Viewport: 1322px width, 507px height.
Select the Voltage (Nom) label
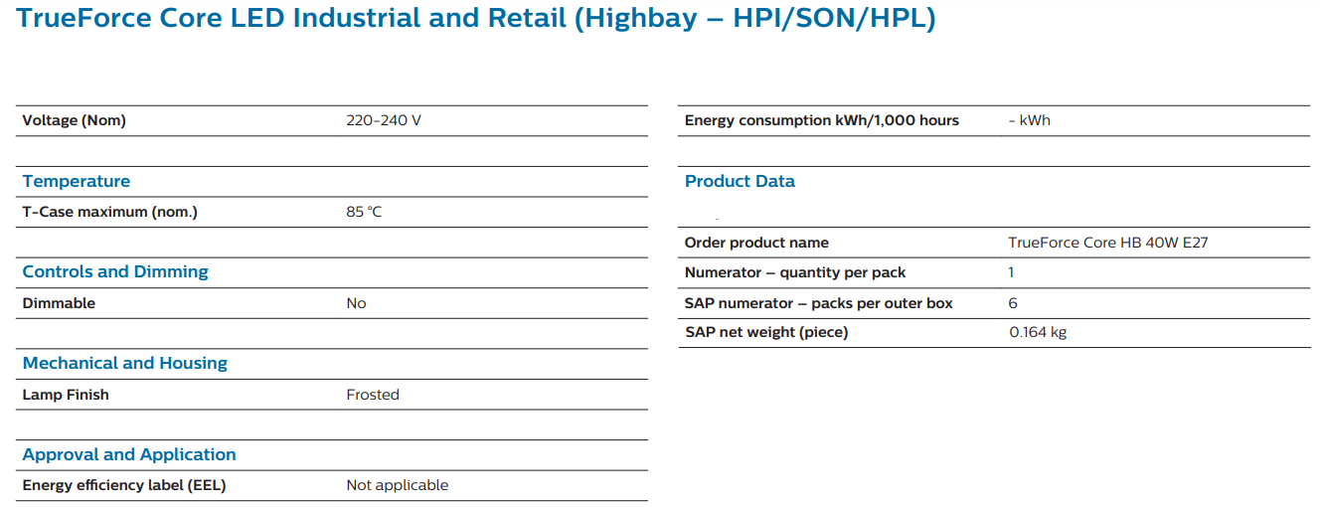(x=75, y=120)
